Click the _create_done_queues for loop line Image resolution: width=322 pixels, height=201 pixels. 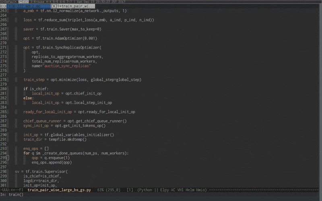pyautogui.click(x=76, y=153)
